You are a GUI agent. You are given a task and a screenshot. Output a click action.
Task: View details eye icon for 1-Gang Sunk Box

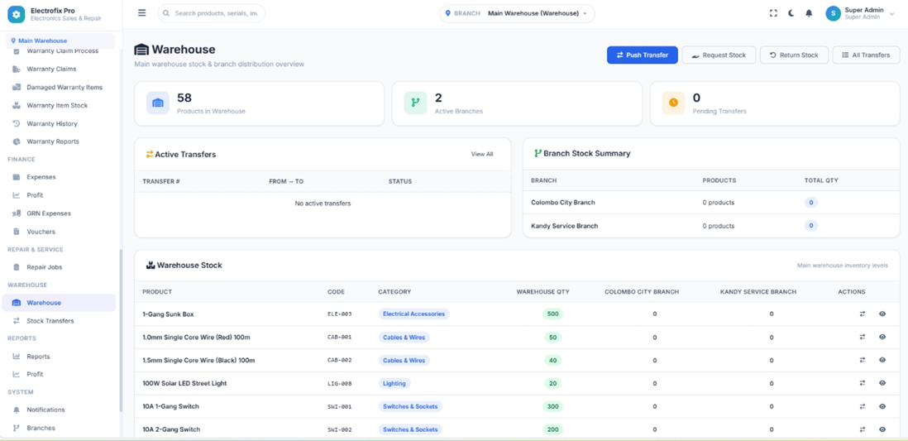click(882, 314)
